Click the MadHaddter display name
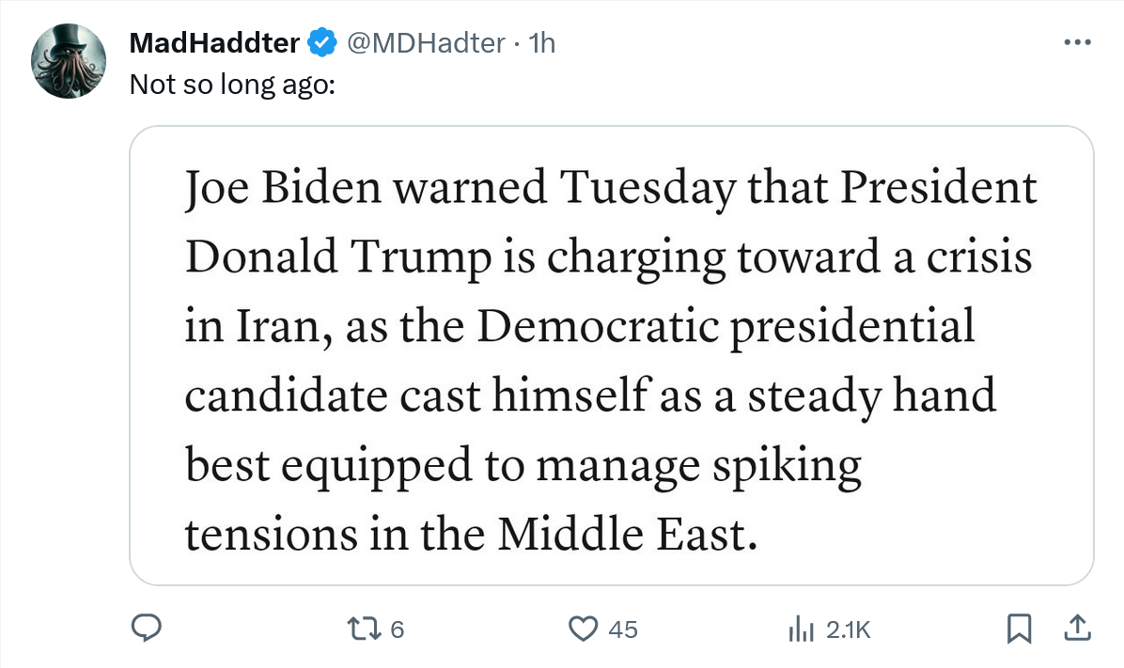This screenshot has height=668, width=1124. (214, 42)
